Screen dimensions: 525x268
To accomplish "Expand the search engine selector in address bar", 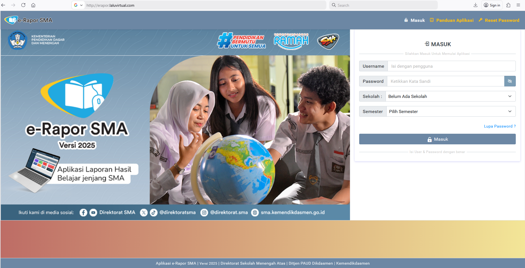I will click(x=78, y=5).
